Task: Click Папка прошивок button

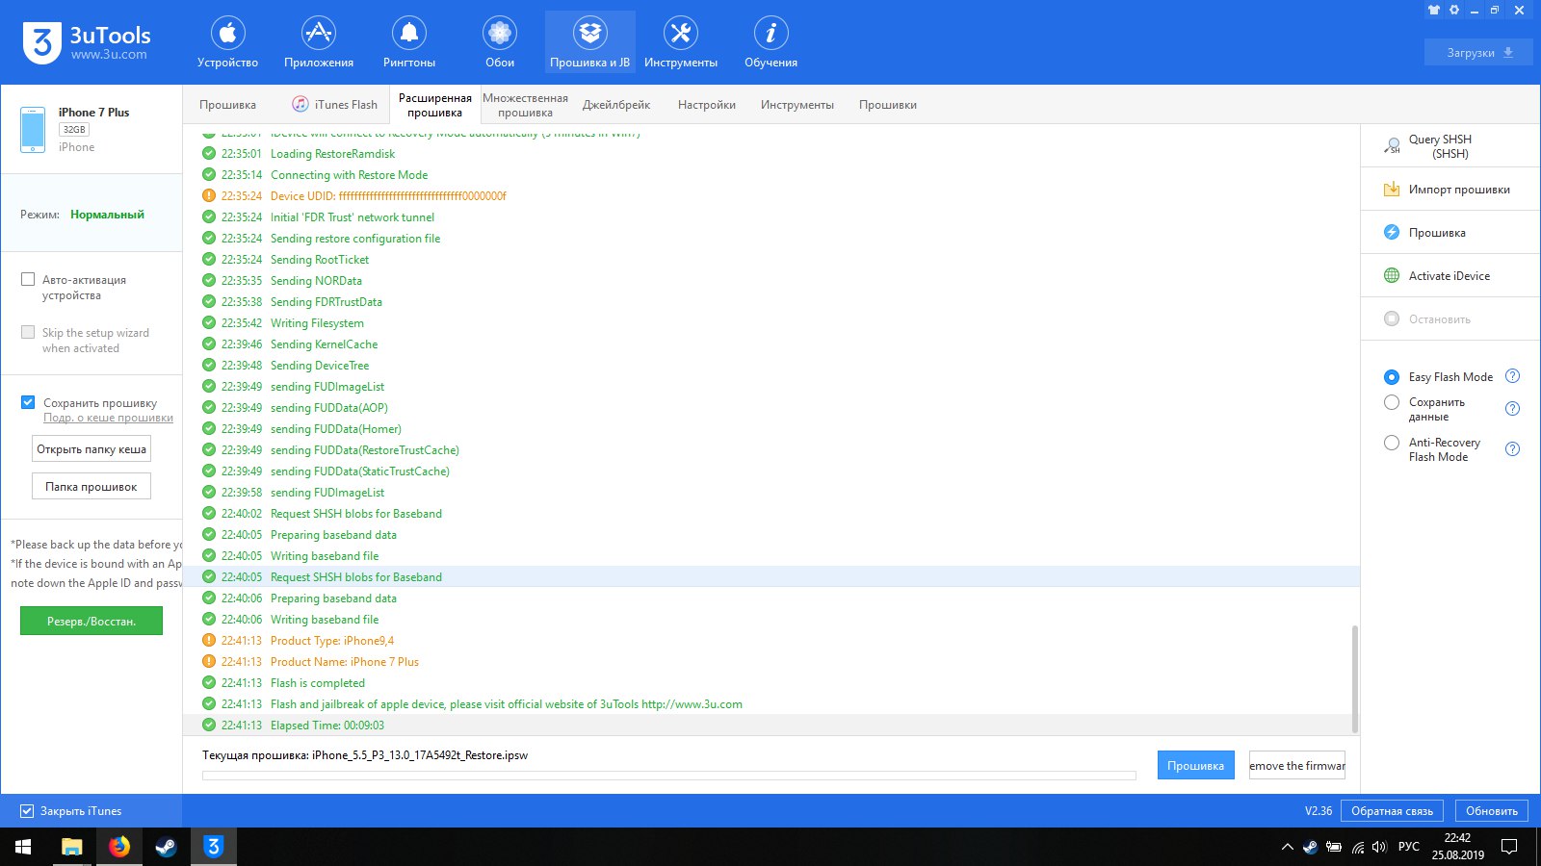Action: (x=91, y=487)
